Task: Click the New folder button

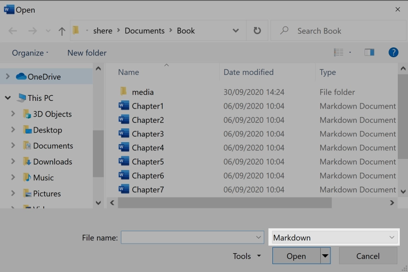Action: [x=87, y=53]
